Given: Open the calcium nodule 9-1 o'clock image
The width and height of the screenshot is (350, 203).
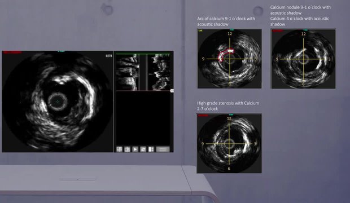Looking at the screenshot, I should pos(303,59).
